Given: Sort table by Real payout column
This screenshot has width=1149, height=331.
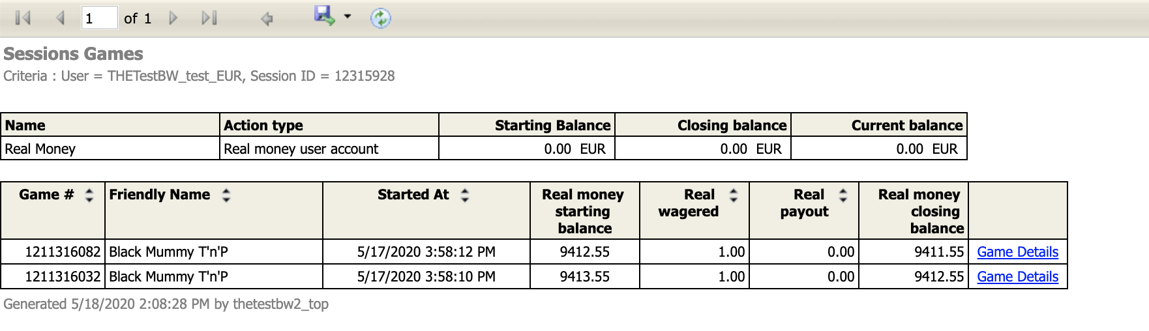Looking at the screenshot, I should 843,195.
